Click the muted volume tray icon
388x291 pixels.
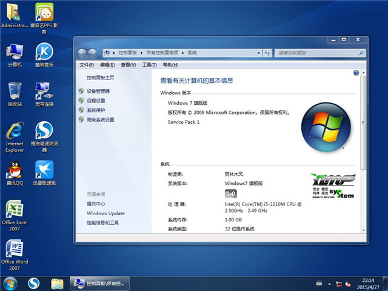[x=348, y=284]
